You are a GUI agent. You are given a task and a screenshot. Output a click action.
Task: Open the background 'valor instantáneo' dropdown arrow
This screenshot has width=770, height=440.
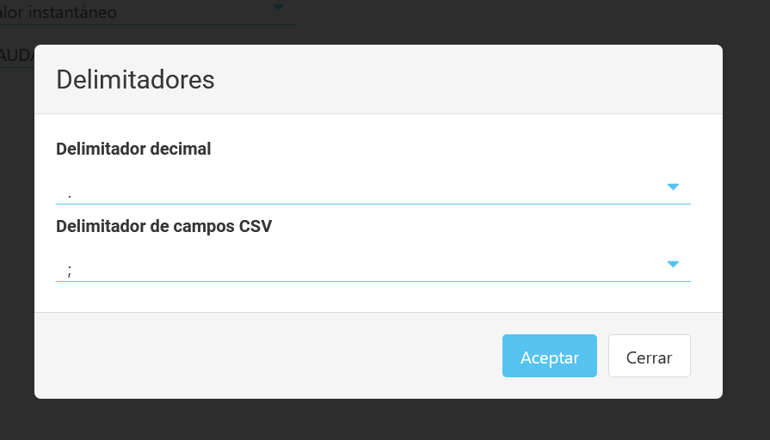[x=277, y=8]
